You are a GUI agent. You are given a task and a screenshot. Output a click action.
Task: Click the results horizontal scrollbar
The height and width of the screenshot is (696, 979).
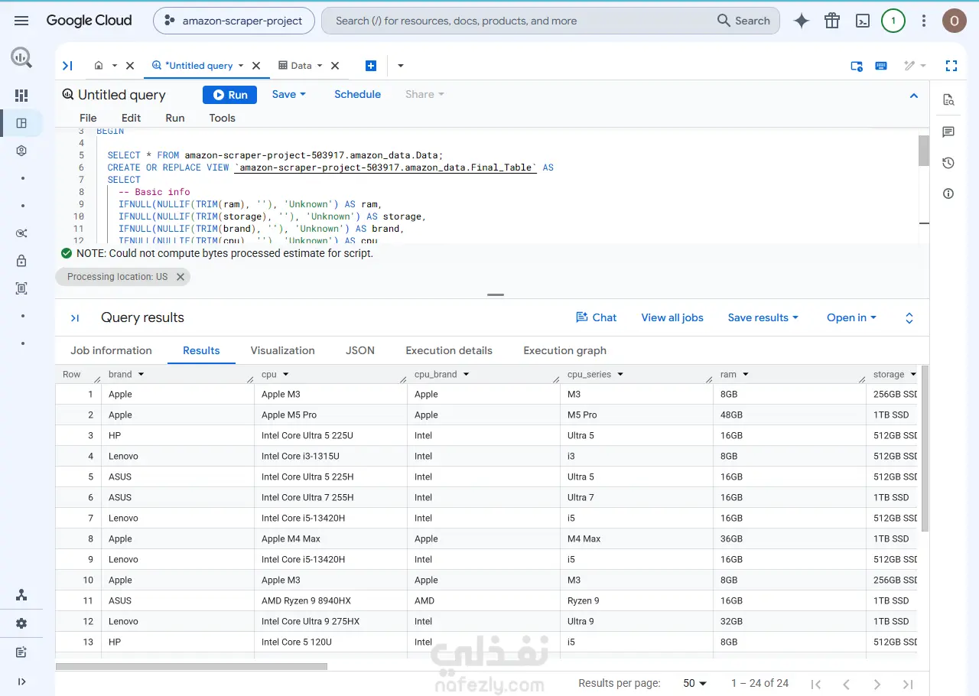(x=192, y=667)
